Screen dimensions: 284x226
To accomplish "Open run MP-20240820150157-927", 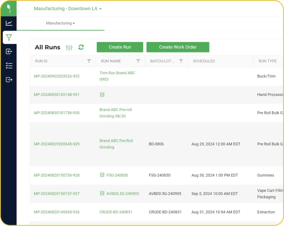I will pos(57,194).
